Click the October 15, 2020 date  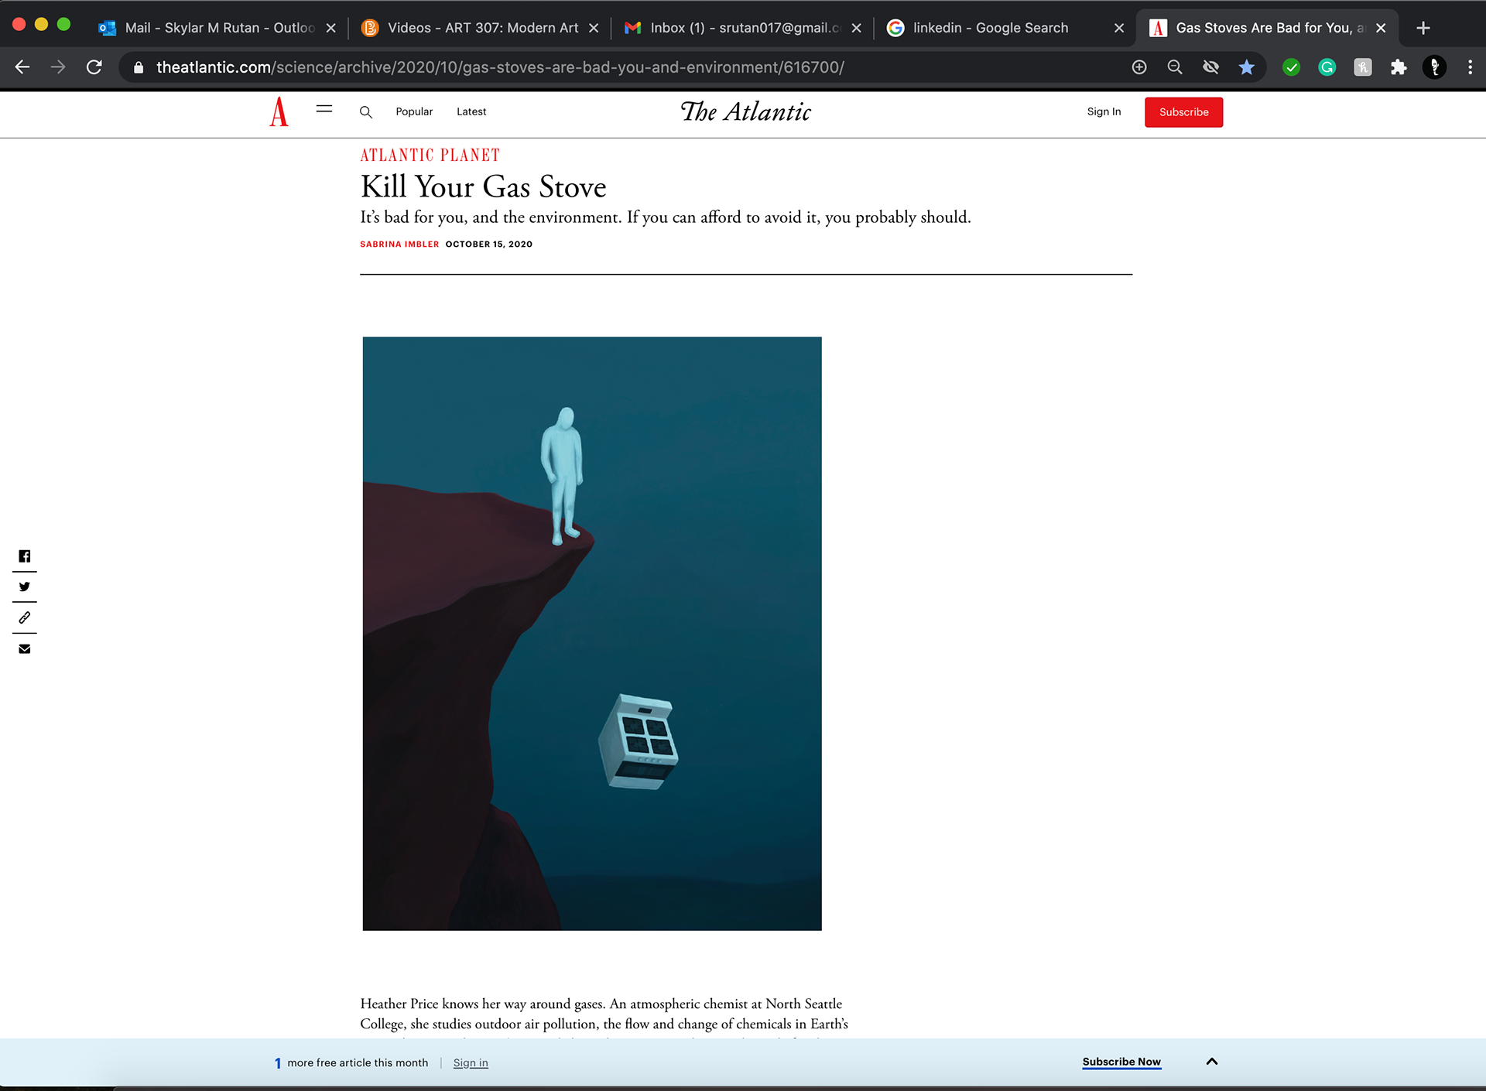(x=489, y=244)
